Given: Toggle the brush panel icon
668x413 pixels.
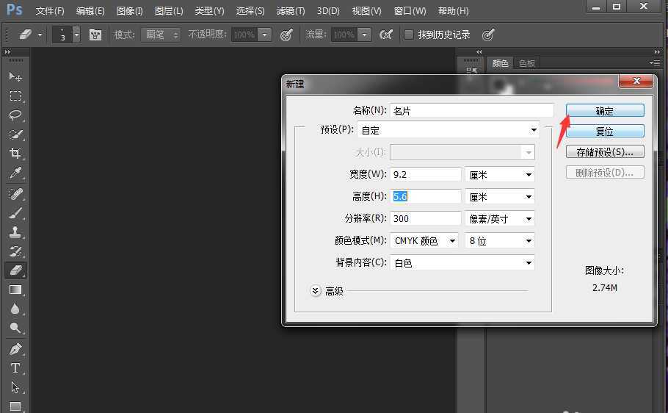Looking at the screenshot, I should pos(95,35).
